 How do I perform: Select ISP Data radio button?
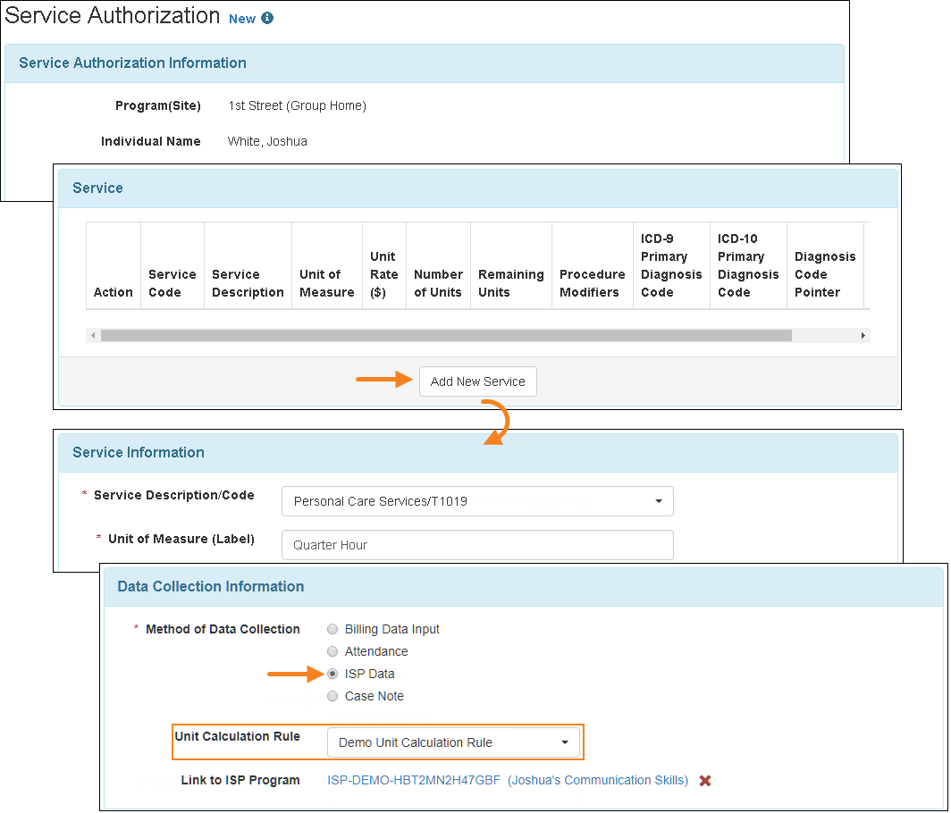pyautogui.click(x=332, y=675)
